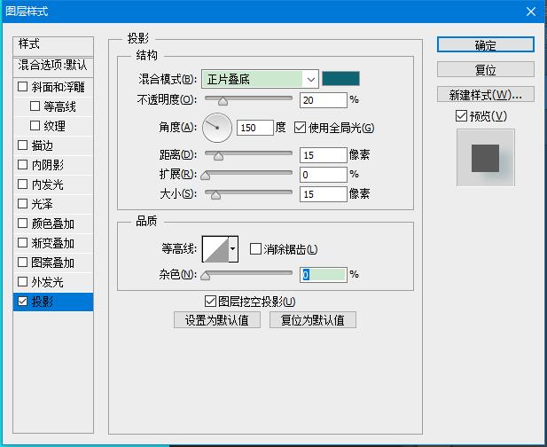
Task: Confirm with the 确定 button
Action: pyautogui.click(x=486, y=45)
